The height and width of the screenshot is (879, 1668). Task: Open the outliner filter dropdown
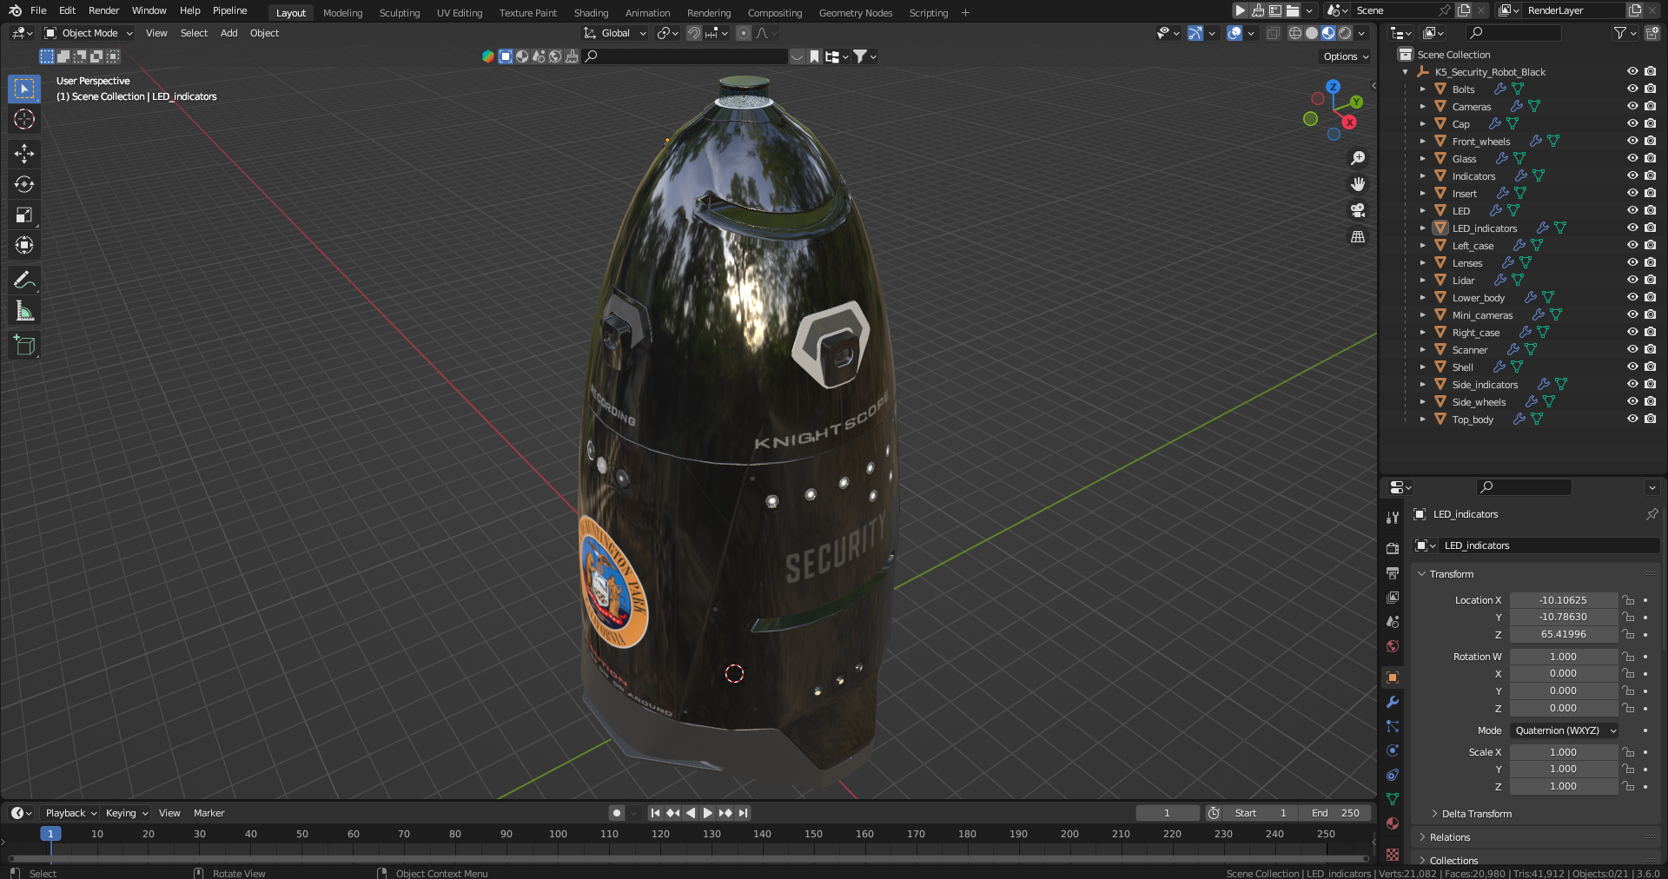[x=1625, y=33]
